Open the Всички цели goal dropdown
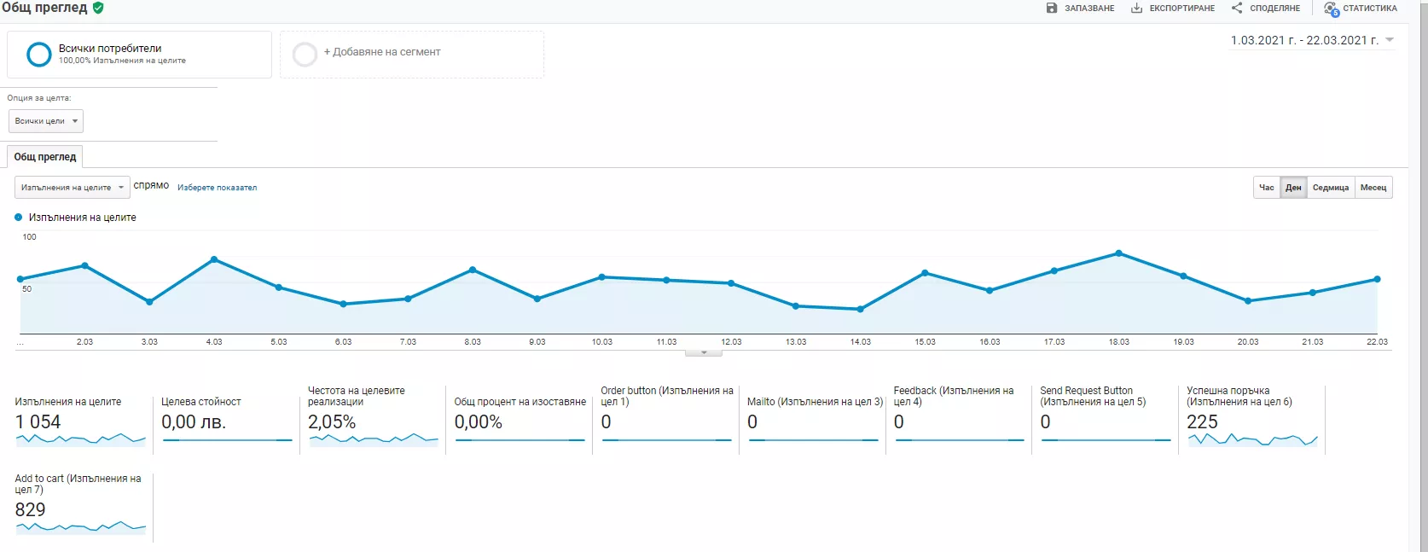The height and width of the screenshot is (552, 1428). click(x=46, y=121)
